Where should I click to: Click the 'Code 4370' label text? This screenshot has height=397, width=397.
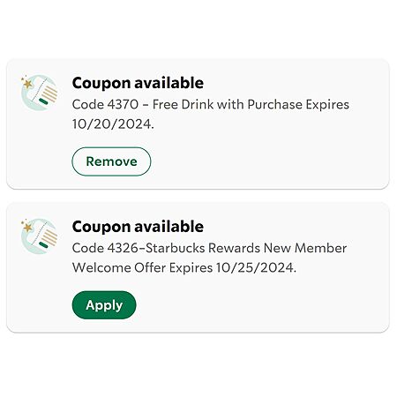105,105
